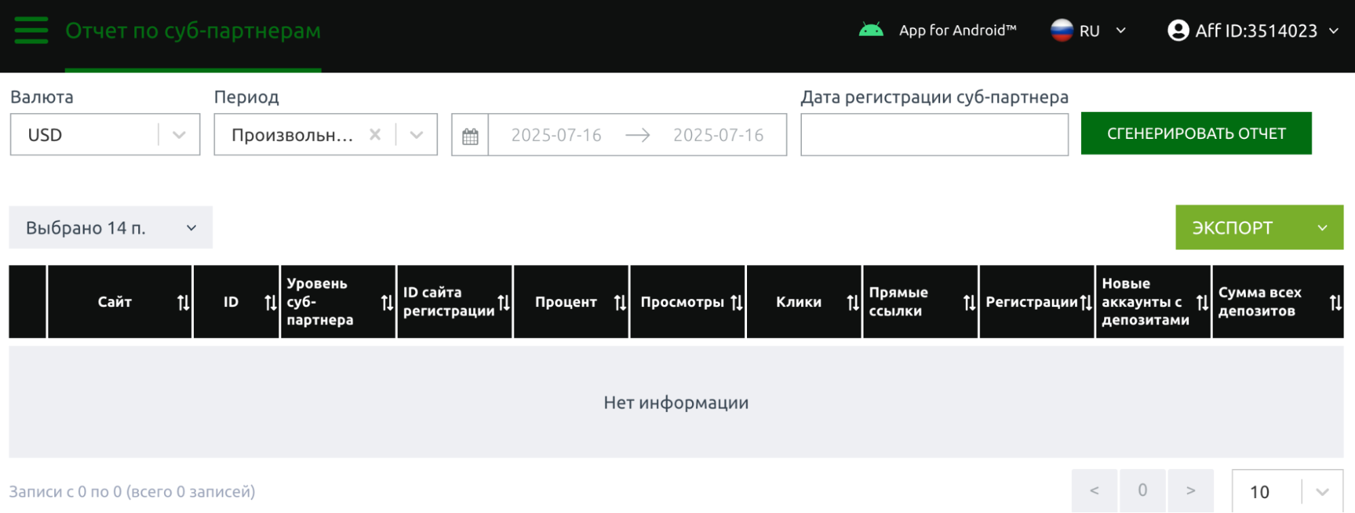Open the Валюта USD dropdown

point(105,135)
